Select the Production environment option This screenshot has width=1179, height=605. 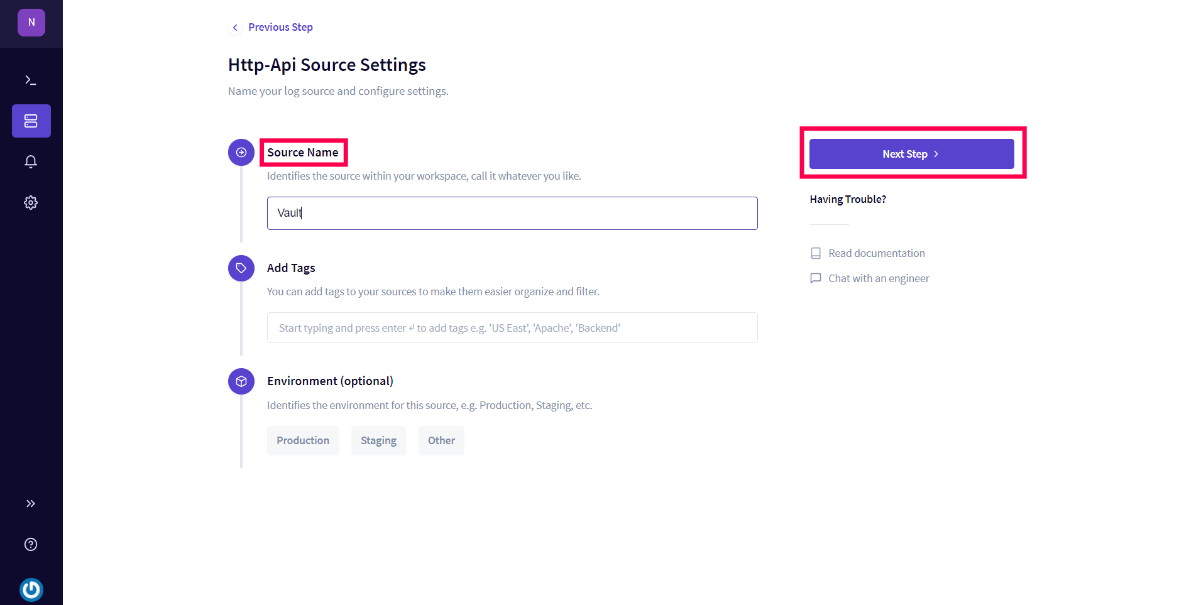point(303,440)
